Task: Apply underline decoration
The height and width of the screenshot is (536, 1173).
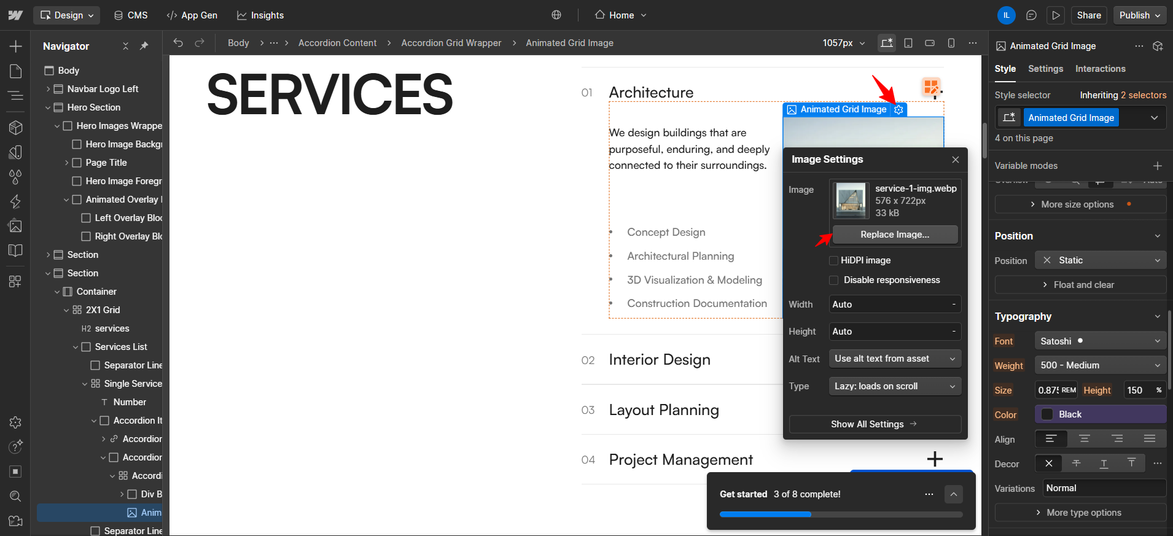Action: tap(1104, 464)
